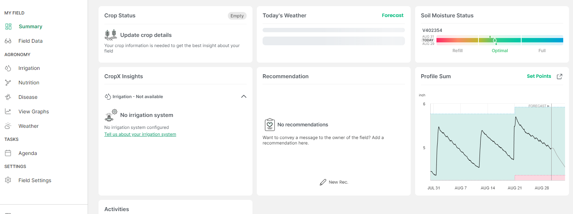Screen dimensions: 573x214
Task: Click the Irrigation water drop icon
Action: 8,68
